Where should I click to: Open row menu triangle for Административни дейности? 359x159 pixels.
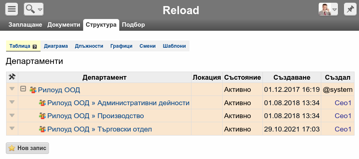pyautogui.click(x=12, y=102)
